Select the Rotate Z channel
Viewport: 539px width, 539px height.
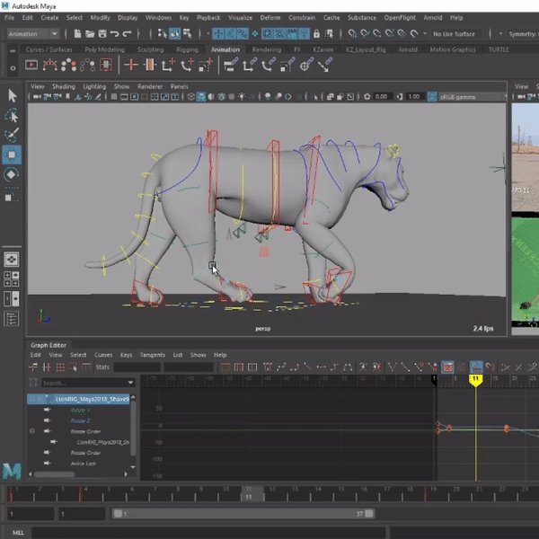(82, 420)
